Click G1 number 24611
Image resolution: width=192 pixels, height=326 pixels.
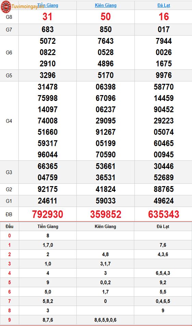point(48,201)
